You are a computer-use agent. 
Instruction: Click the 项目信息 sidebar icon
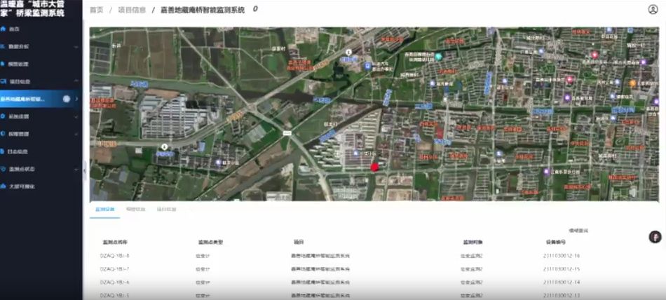click(x=4, y=81)
